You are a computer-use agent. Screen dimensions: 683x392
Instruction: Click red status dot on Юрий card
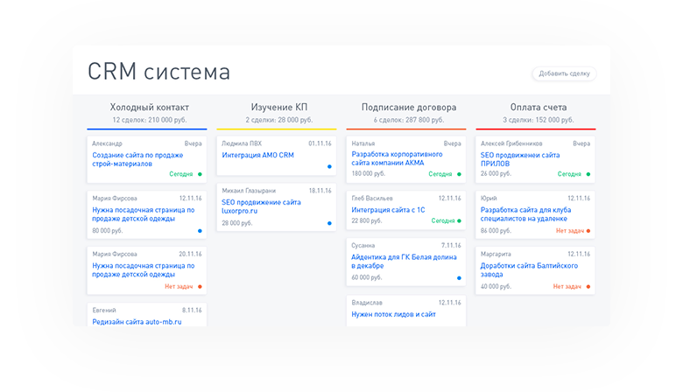pyautogui.click(x=588, y=231)
